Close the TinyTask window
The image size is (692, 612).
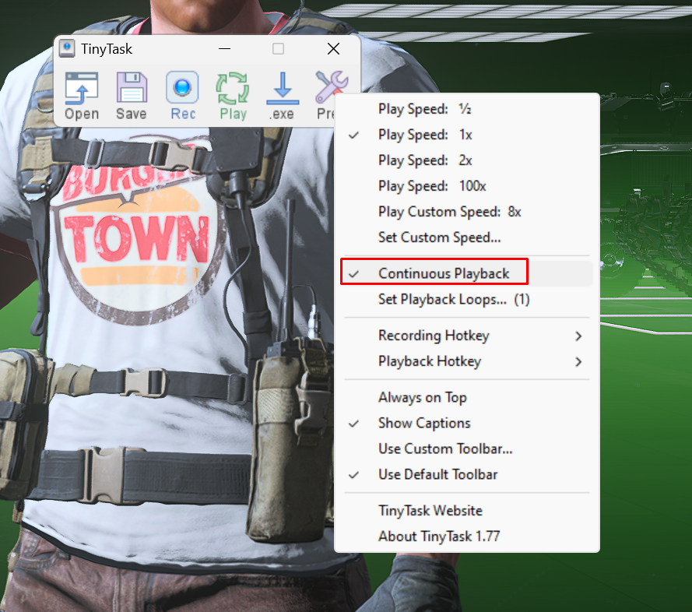pyautogui.click(x=334, y=48)
